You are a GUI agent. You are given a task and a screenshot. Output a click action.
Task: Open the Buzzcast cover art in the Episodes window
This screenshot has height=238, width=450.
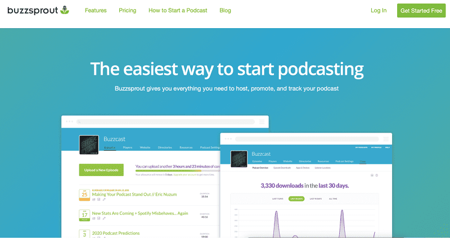(89, 145)
